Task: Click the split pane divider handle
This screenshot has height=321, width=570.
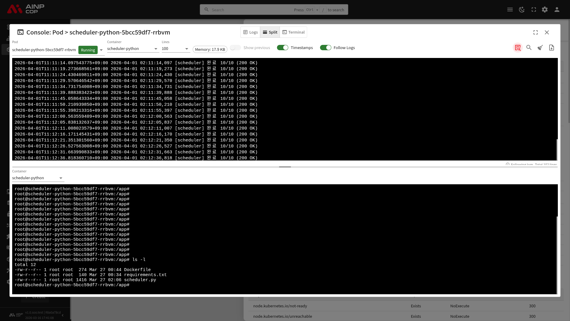Action: pyautogui.click(x=285, y=167)
